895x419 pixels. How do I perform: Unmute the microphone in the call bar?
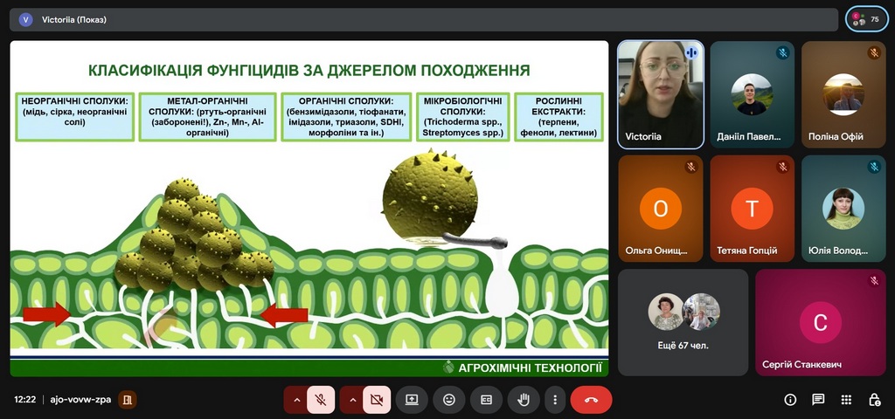(x=321, y=400)
